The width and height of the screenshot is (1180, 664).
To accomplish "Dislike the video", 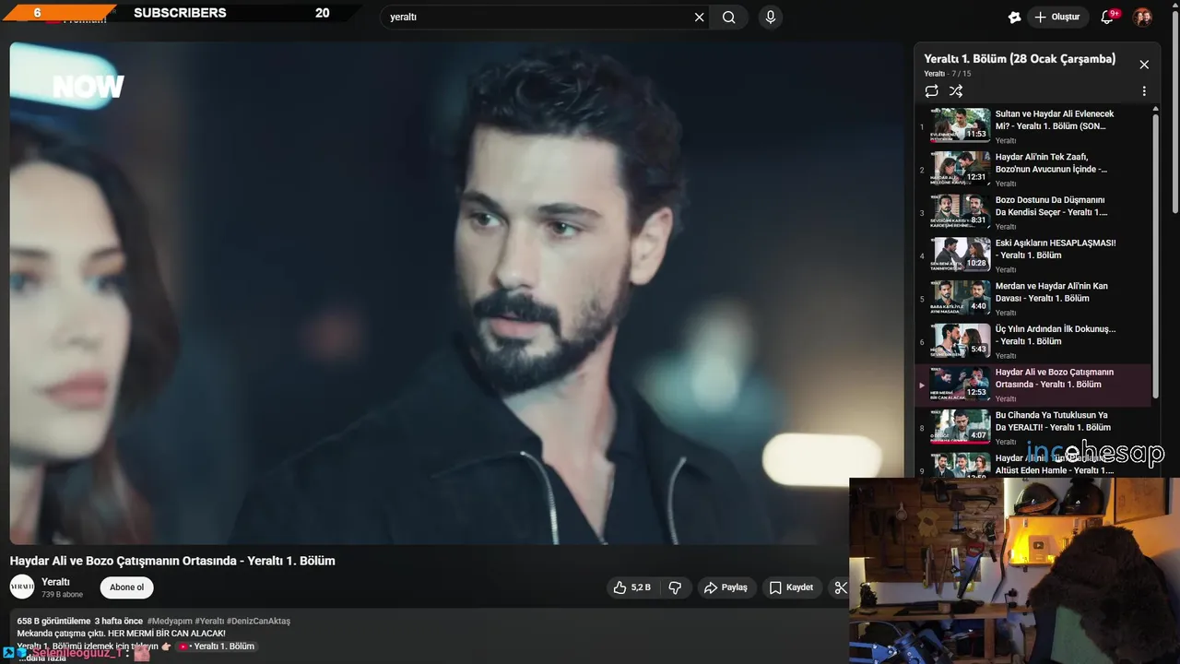I will point(675,587).
